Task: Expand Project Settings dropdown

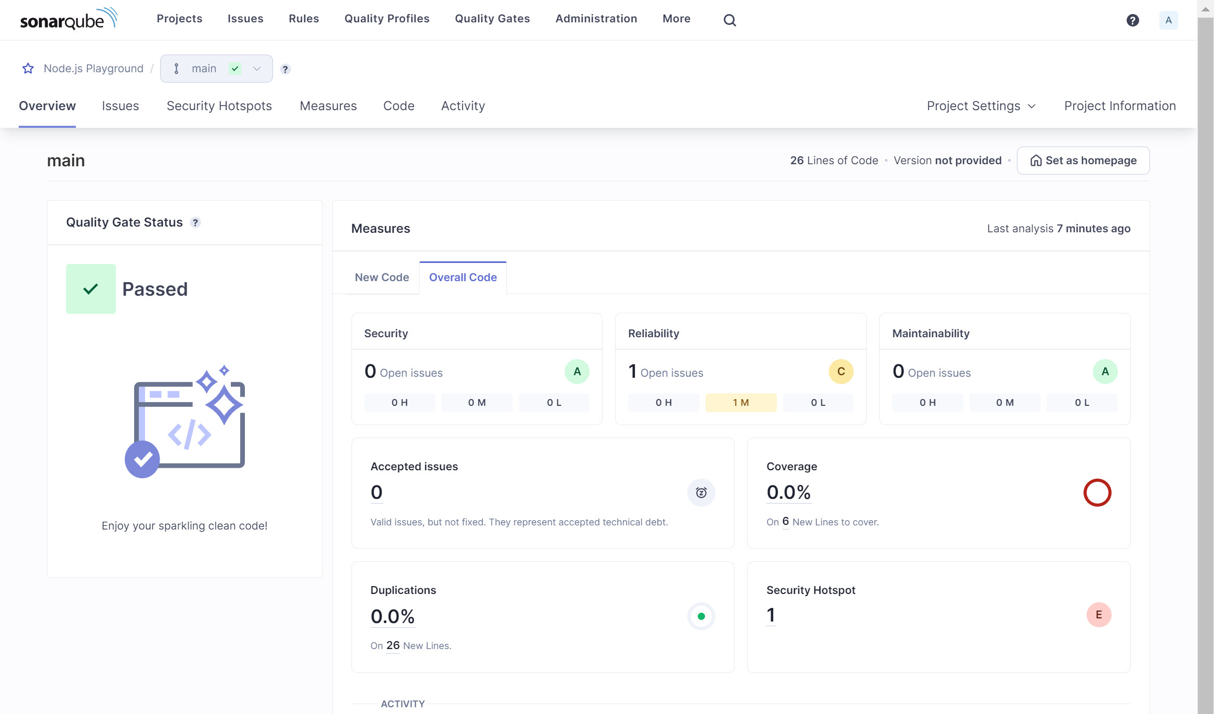Action: 981,106
